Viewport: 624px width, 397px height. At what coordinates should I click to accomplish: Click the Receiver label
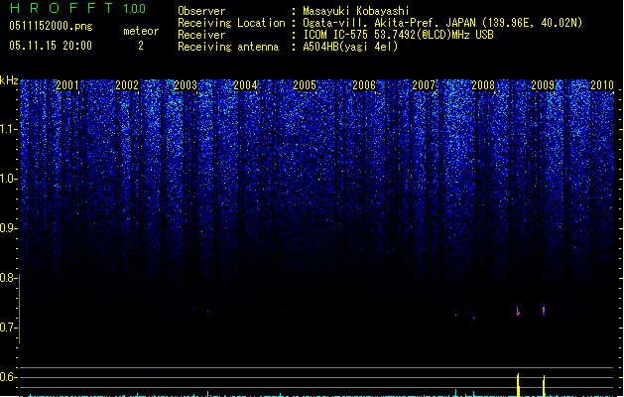click(x=201, y=35)
